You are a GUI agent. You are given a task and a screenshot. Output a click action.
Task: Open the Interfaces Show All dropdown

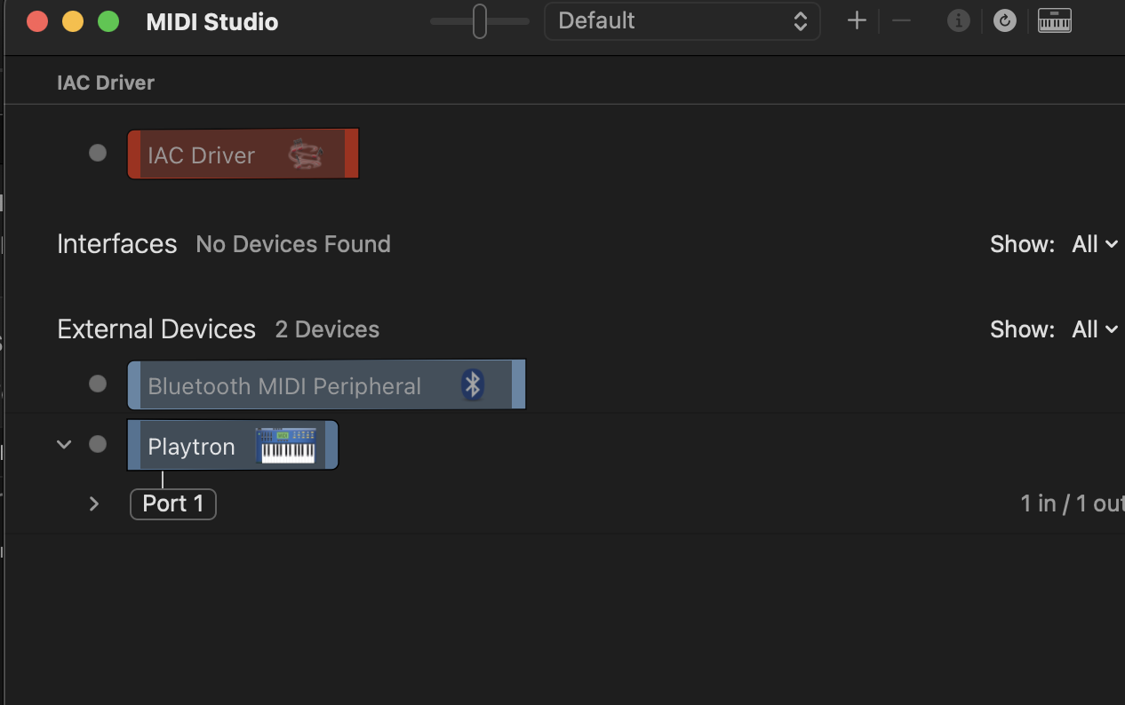1095,244
